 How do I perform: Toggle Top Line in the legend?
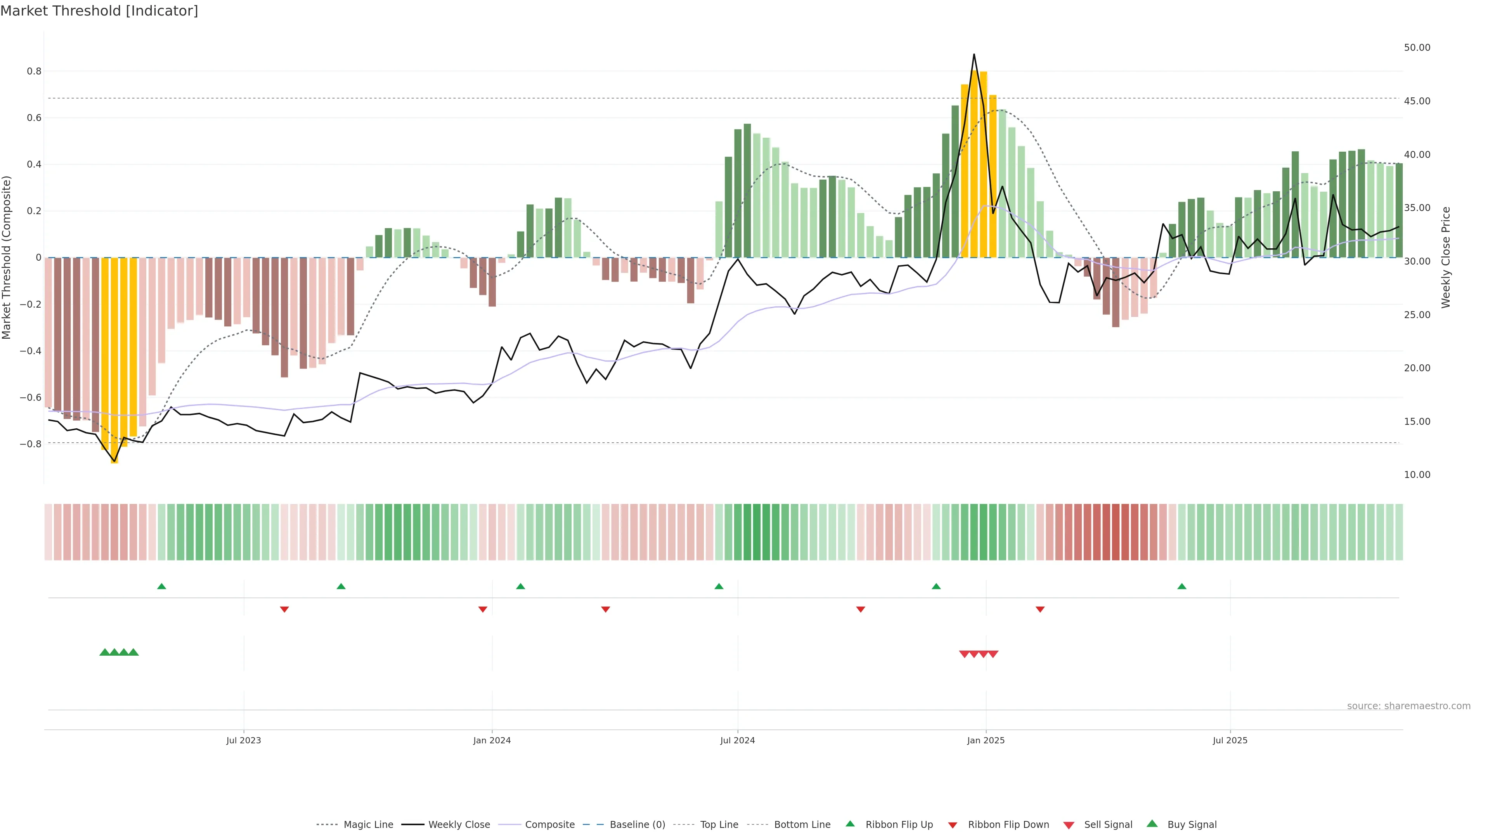click(x=719, y=825)
